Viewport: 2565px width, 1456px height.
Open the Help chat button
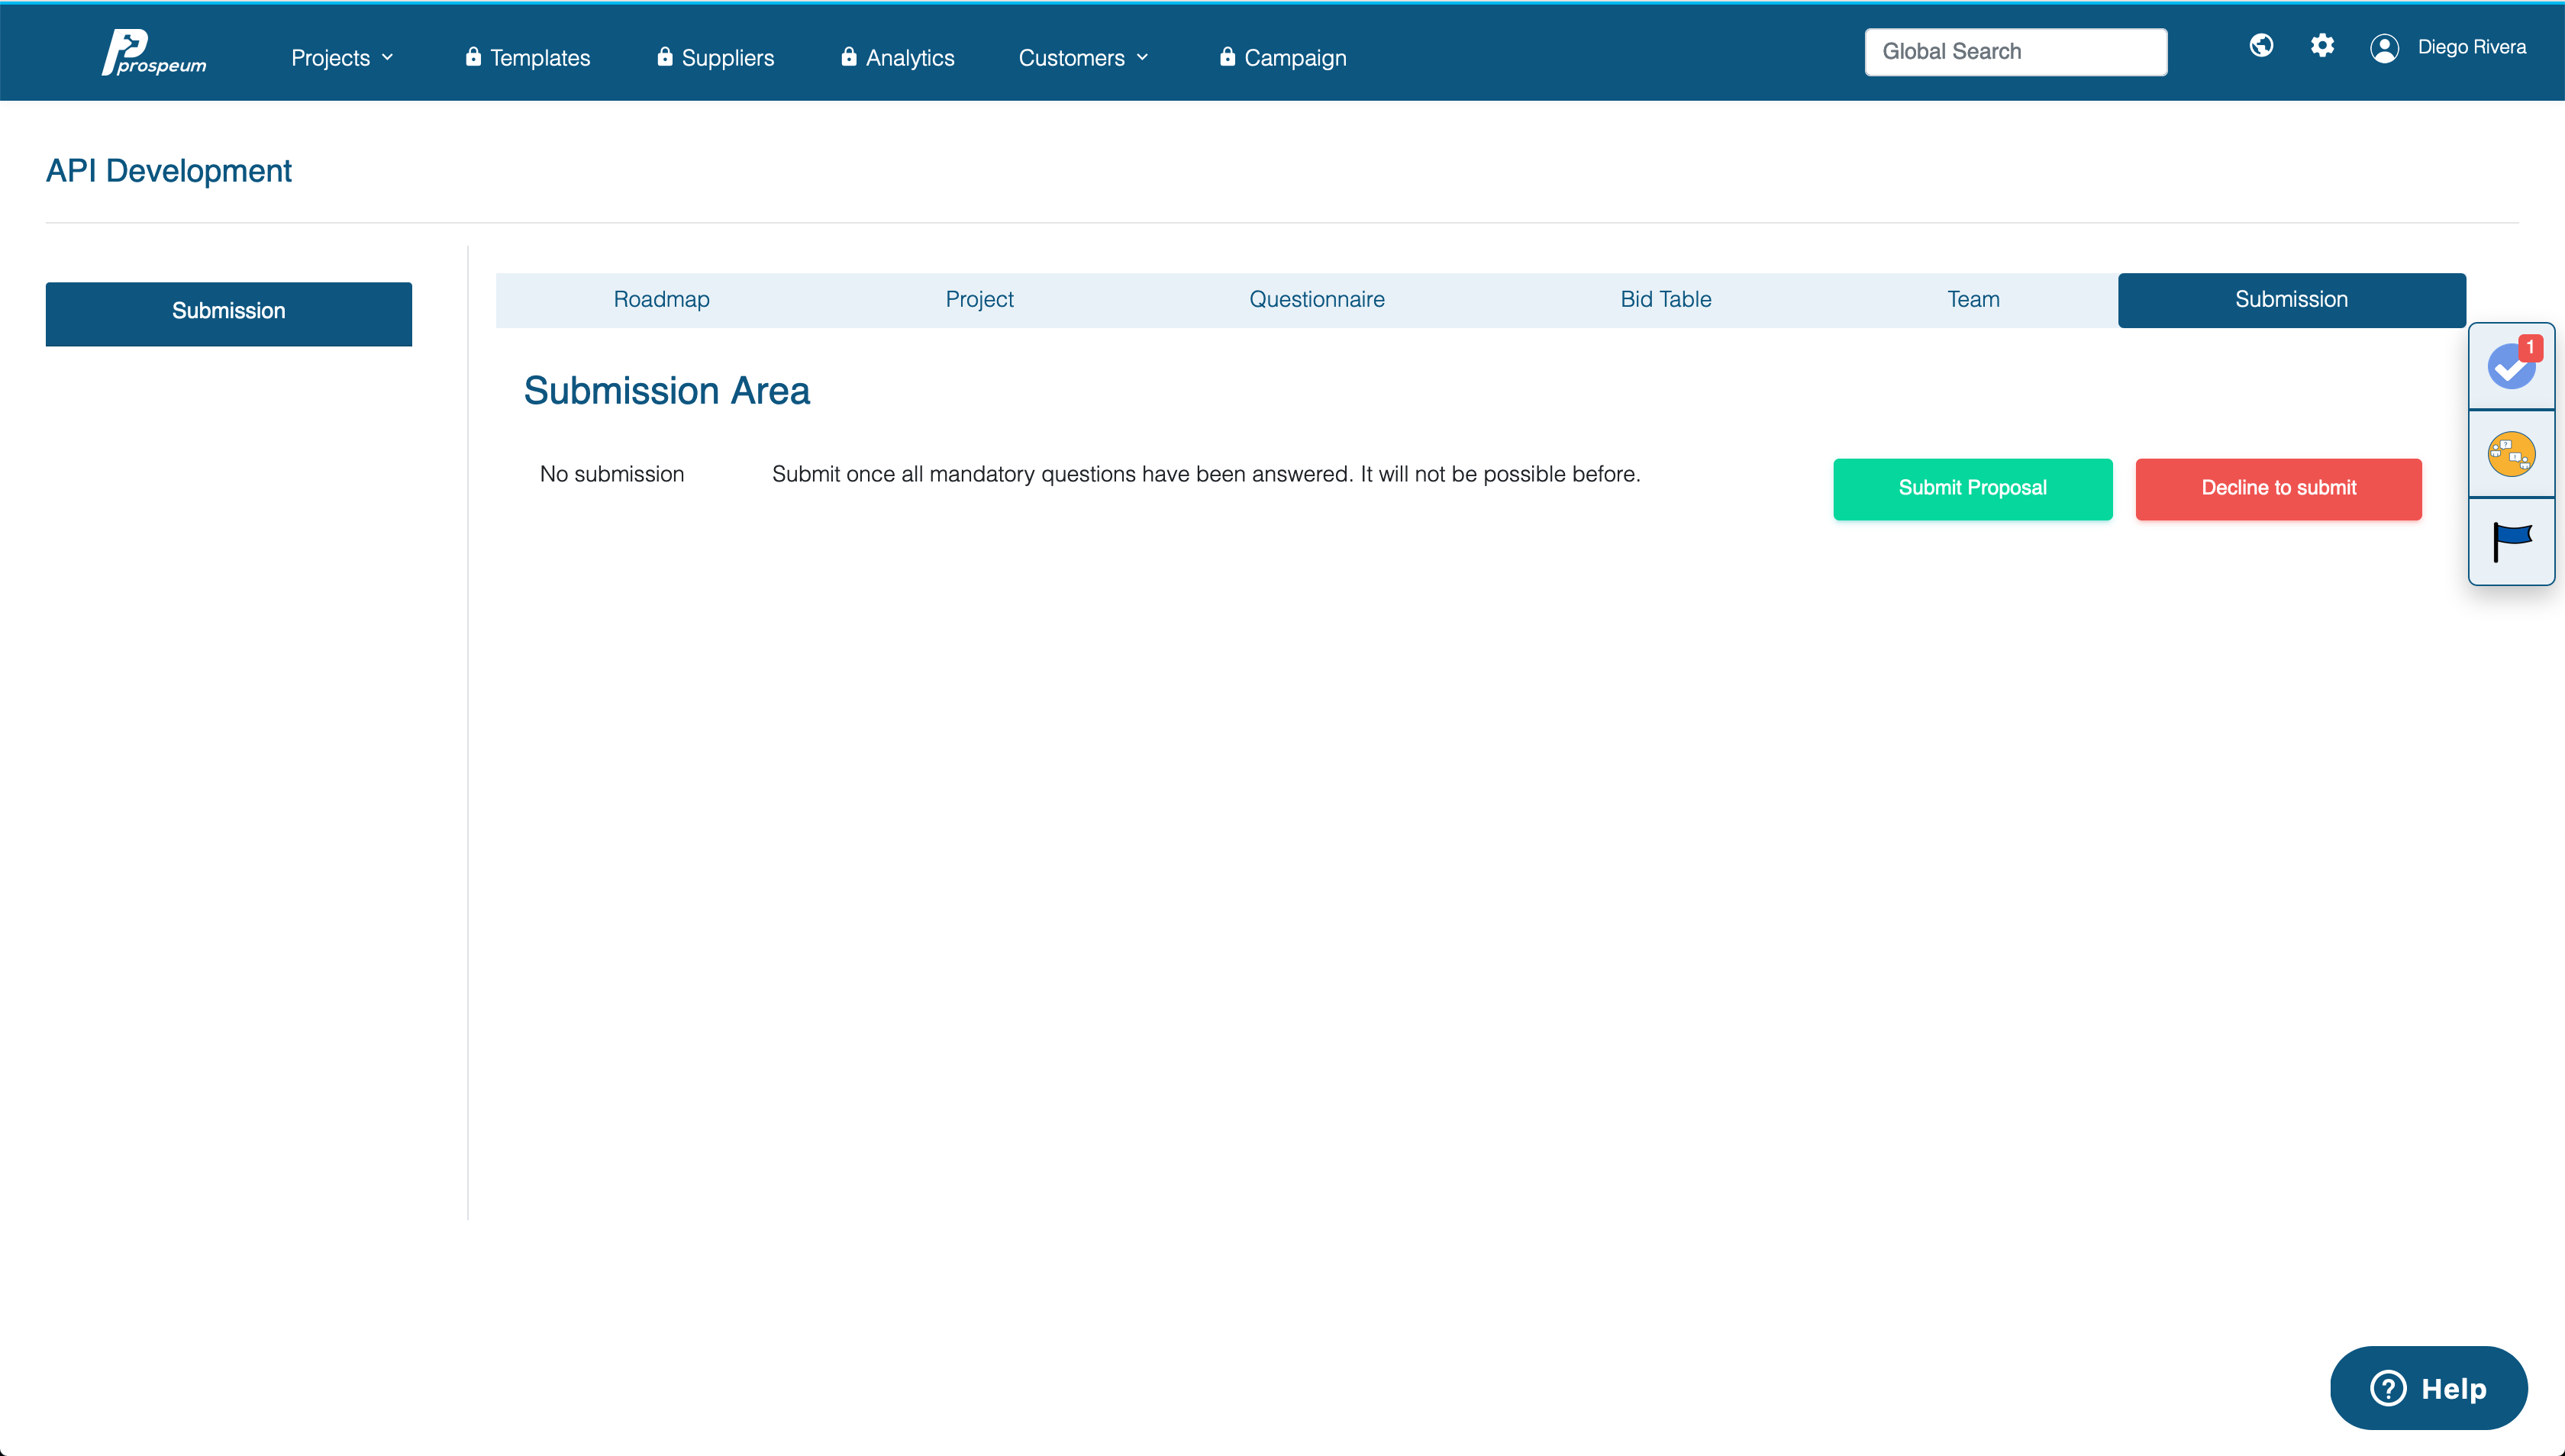[2429, 1388]
